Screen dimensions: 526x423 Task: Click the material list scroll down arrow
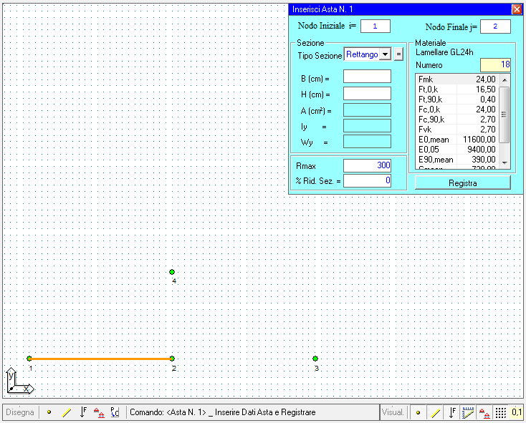[505, 163]
